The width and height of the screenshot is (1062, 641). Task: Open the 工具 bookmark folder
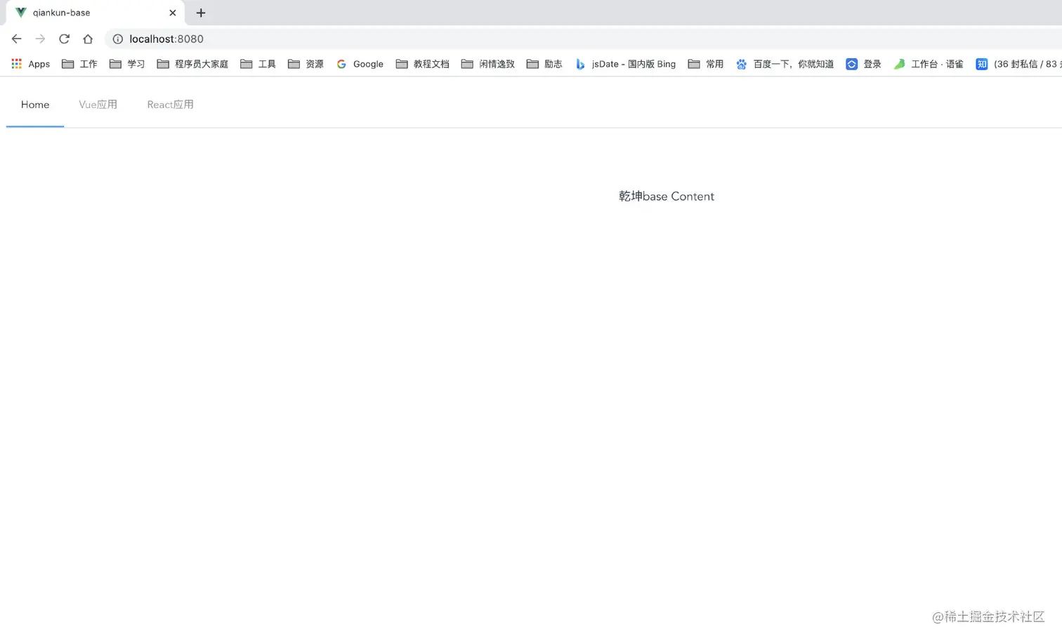(258, 64)
